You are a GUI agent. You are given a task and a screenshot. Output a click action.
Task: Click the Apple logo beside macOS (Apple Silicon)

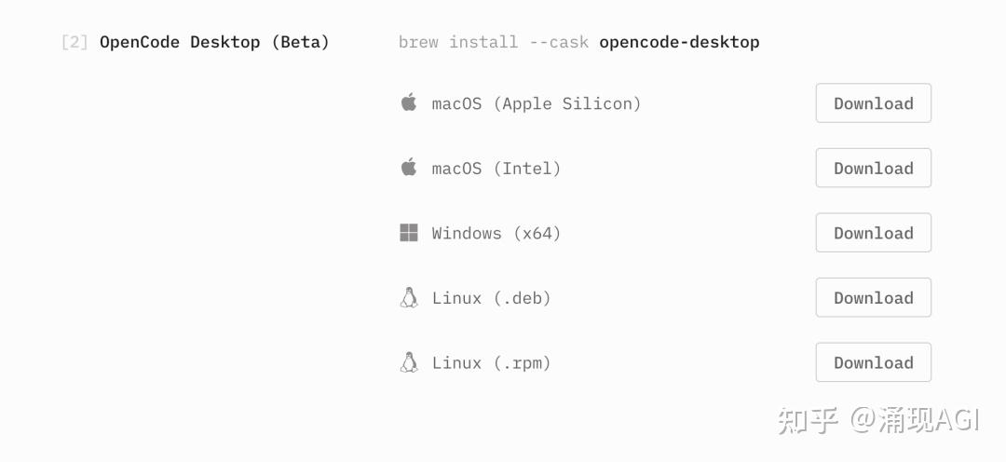point(409,102)
